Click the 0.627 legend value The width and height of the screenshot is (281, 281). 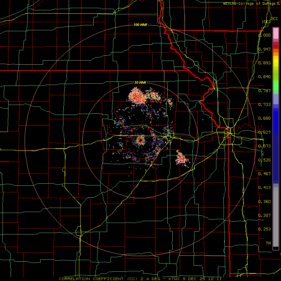click(264, 132)
